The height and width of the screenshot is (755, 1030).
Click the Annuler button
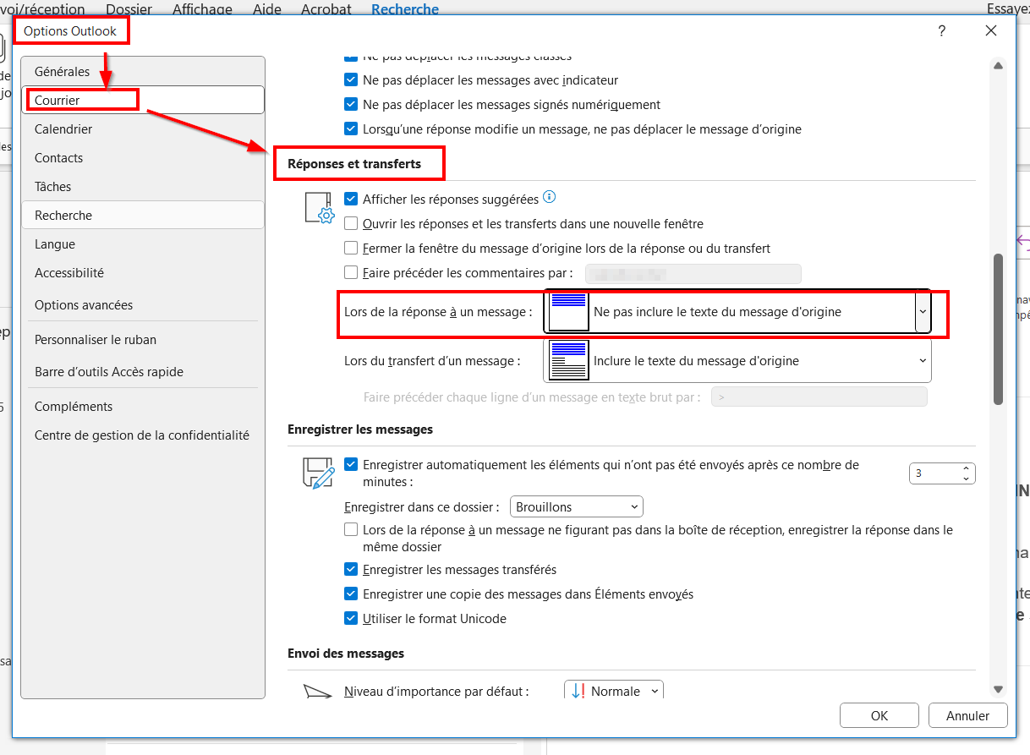(967, 715)
